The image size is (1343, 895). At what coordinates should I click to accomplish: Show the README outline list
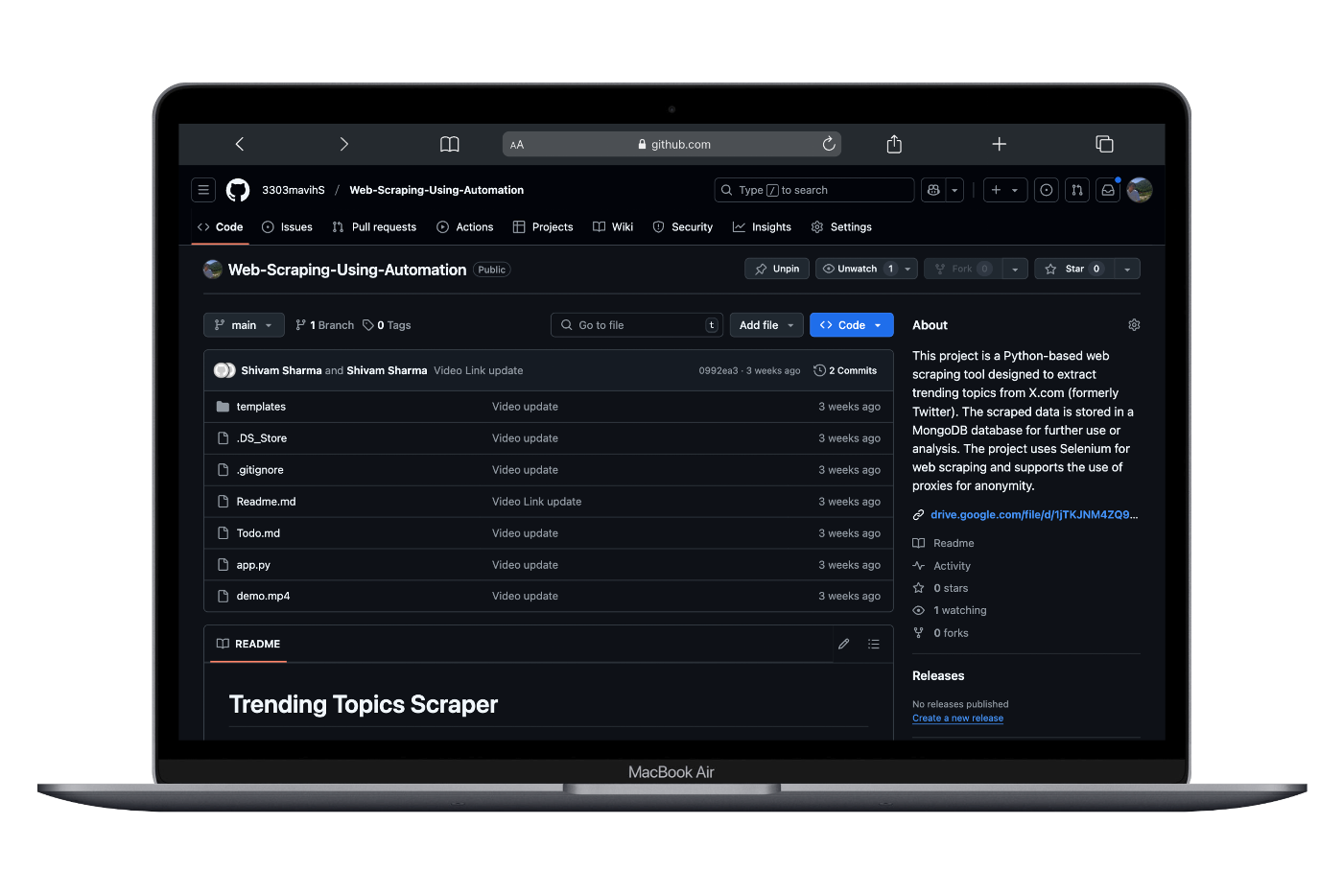click(874, 645)
